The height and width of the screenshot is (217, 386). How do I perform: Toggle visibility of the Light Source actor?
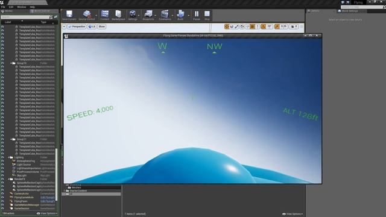click(2, 165)
